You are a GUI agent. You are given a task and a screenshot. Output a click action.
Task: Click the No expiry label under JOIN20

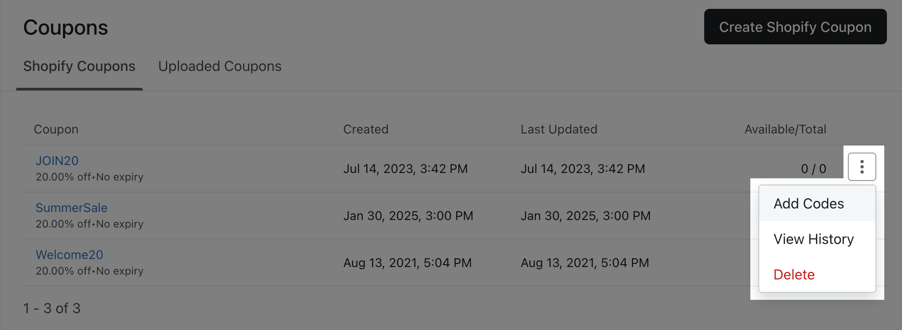120,177
